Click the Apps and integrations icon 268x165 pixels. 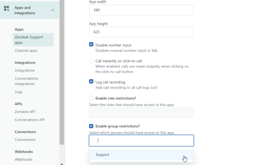(6, 9)
